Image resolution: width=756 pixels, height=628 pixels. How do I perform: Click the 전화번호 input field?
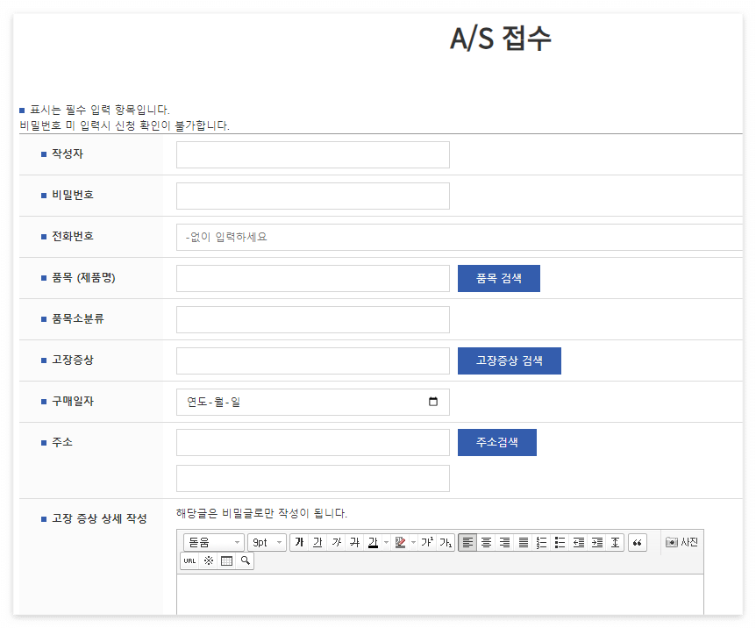tap(460, 237)
